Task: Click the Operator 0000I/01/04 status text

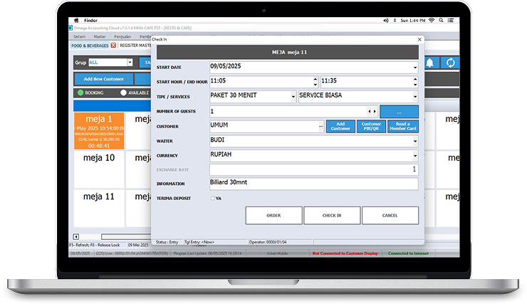Action: 268,242
